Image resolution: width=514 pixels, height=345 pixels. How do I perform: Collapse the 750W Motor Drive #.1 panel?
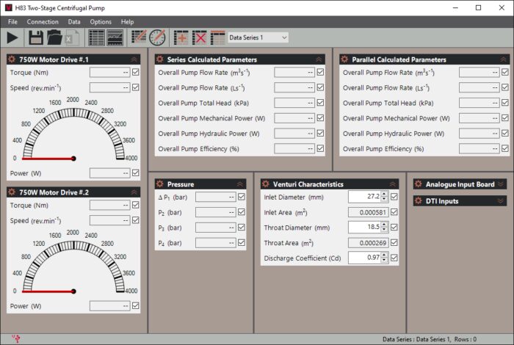[x=134, y=59]
